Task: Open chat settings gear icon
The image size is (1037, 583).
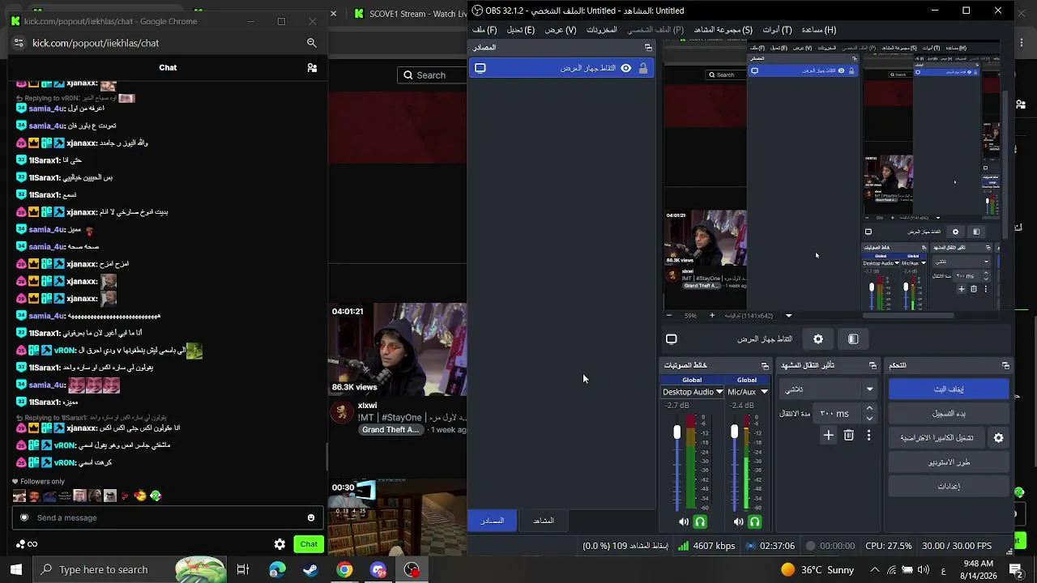Action: point(280,544)
